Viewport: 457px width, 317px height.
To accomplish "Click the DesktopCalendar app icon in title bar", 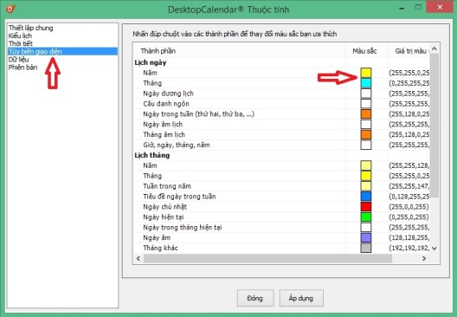I will [x=10, y=9].
